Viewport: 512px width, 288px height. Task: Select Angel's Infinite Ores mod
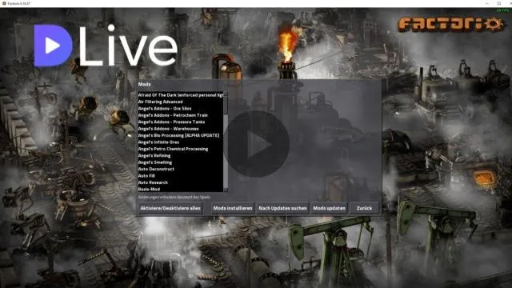(181, 142)
